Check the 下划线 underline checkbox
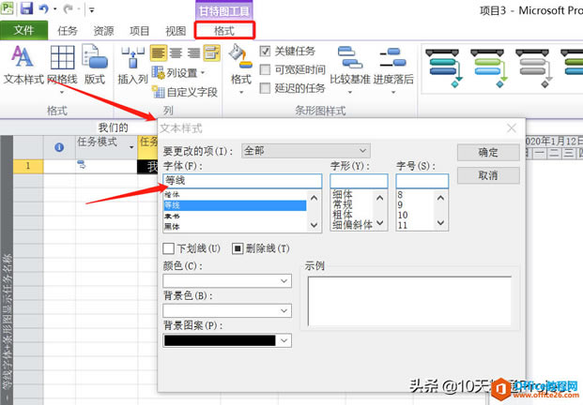The image size is (583, 405). (168, 248)
